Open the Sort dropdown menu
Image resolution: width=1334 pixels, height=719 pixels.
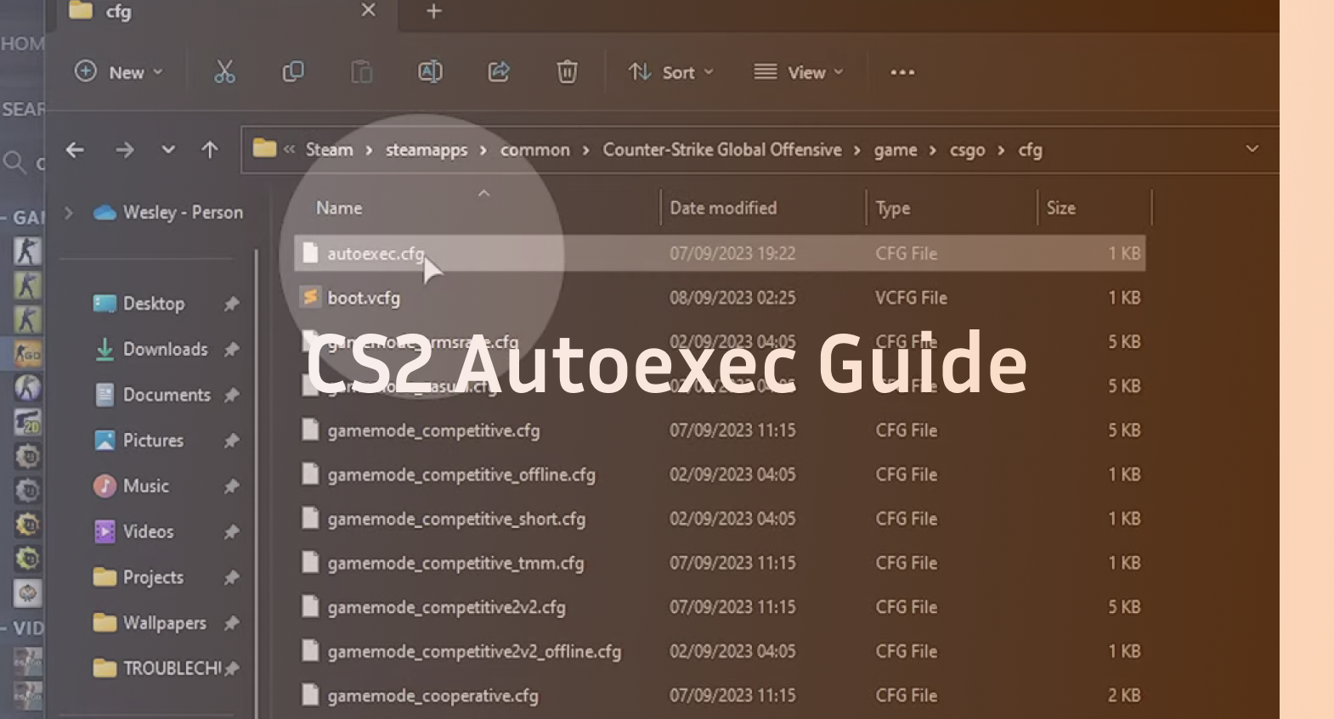[x=670, y=72]
